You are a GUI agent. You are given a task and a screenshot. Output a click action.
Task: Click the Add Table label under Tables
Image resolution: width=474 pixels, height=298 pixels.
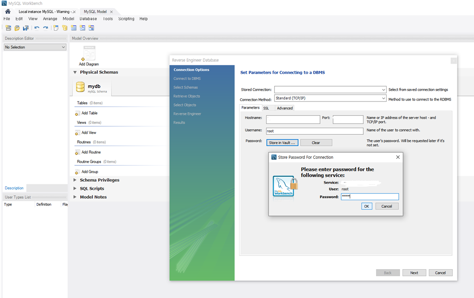[90, 113]
